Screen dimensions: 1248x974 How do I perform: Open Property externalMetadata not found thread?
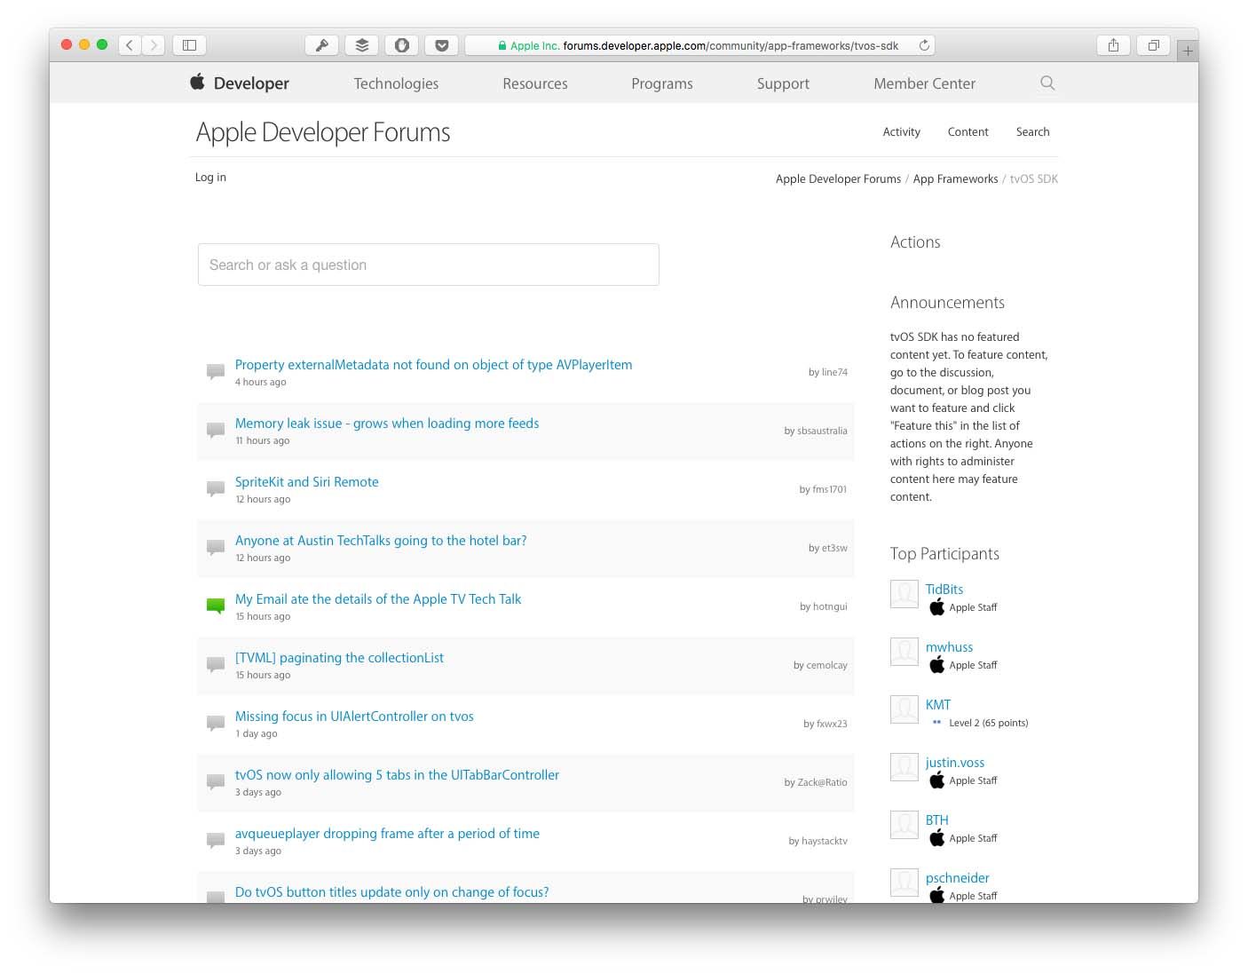[x=433, y=365]
